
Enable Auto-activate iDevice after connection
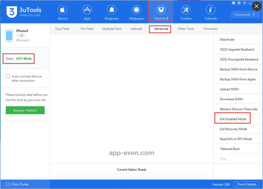click(x=8, y=76)
